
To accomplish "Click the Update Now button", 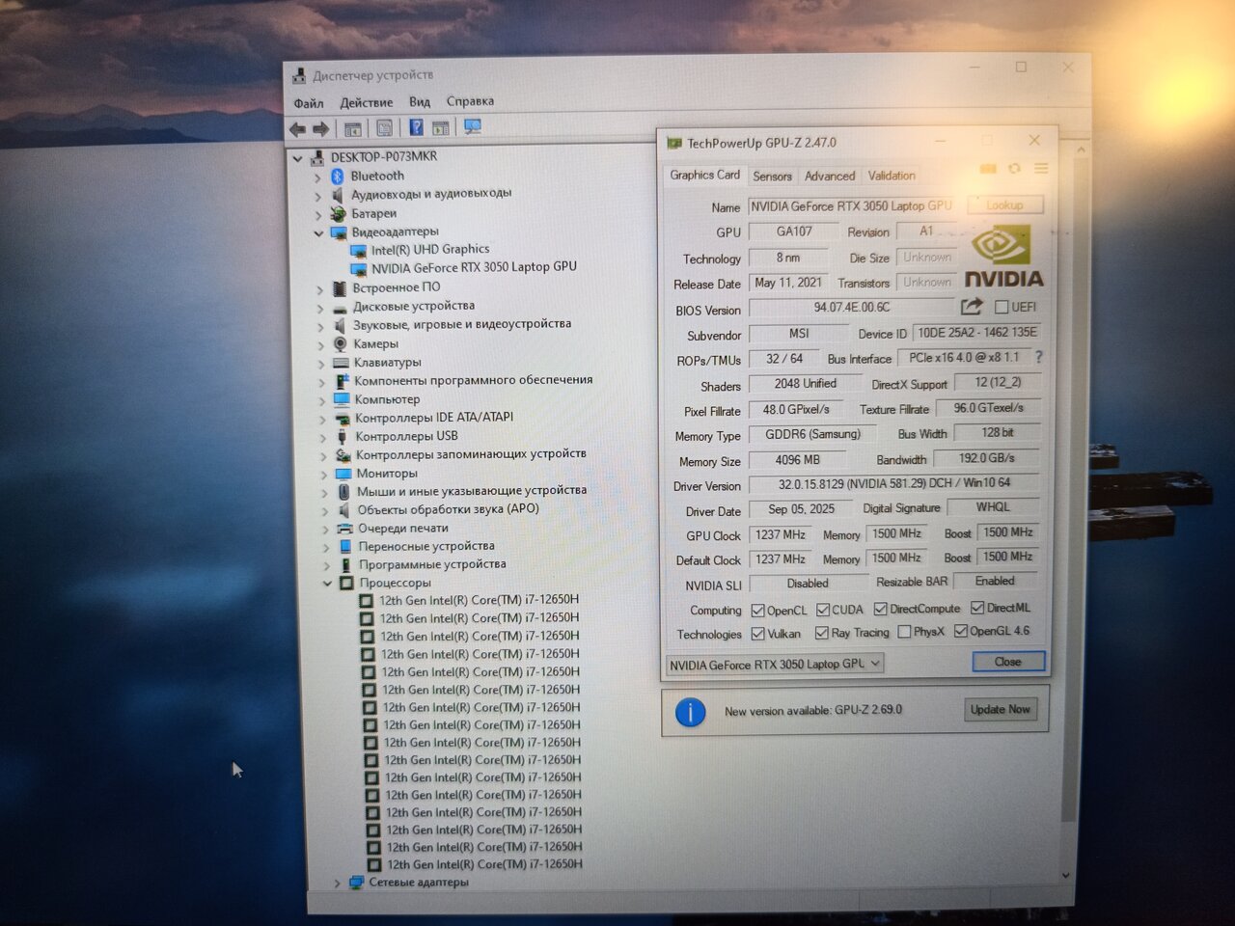I will 1000,710.
